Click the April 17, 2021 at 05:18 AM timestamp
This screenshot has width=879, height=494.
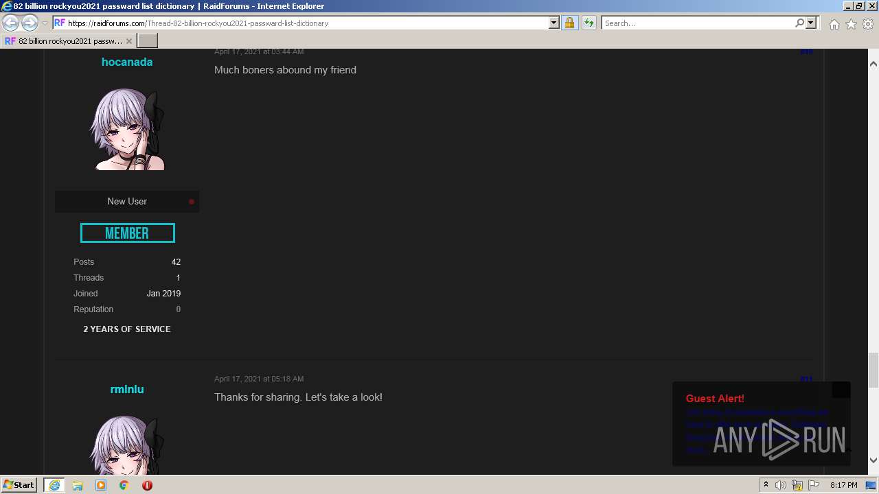coord(259,379)
